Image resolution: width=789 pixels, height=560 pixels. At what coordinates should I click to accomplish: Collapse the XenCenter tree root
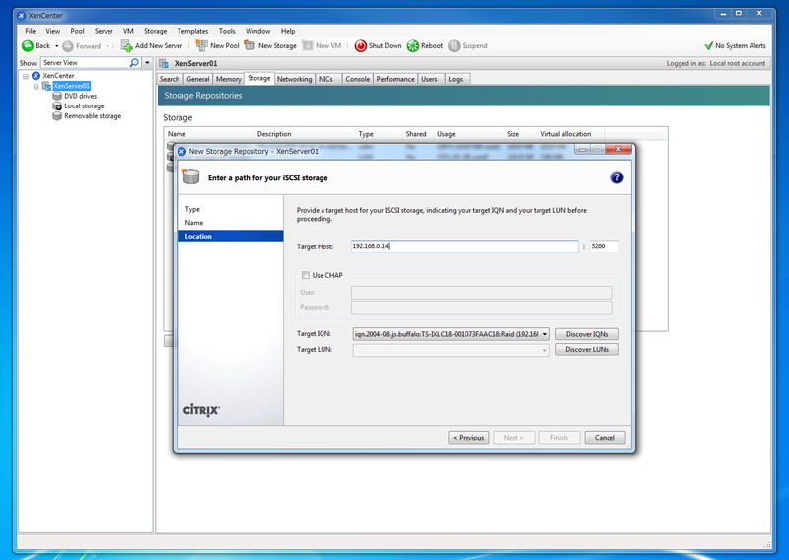(26, 76)
